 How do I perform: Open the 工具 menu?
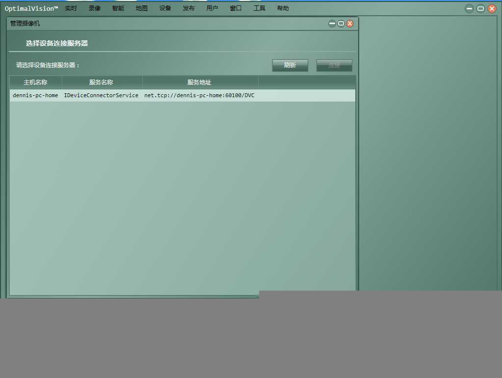tap(259, 8)
